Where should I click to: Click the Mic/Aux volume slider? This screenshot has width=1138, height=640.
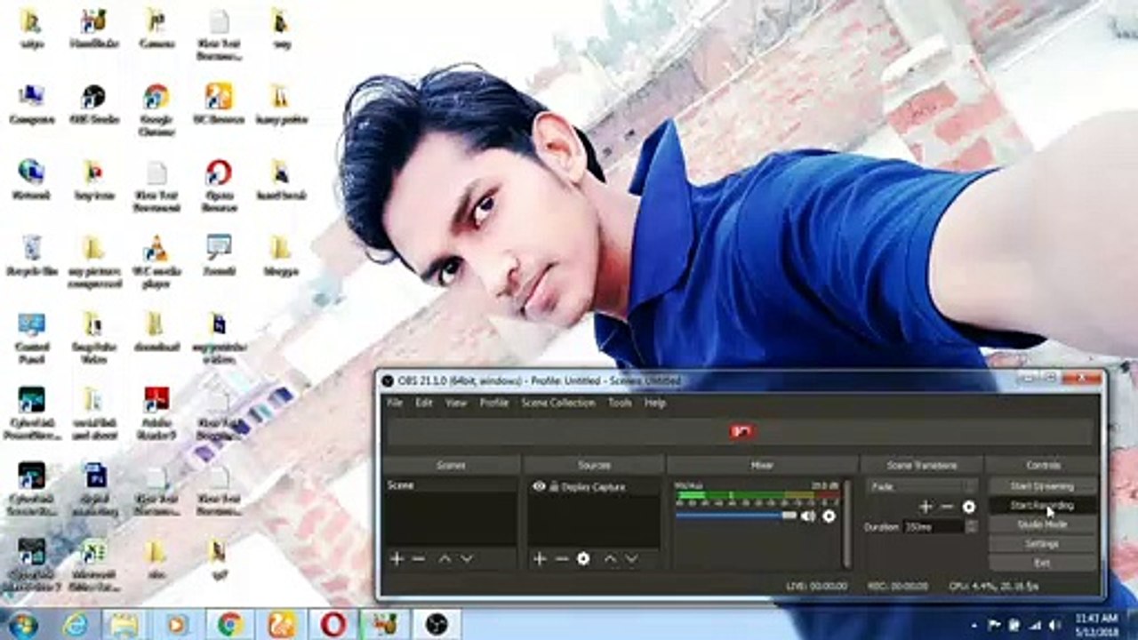click(735, 516)
